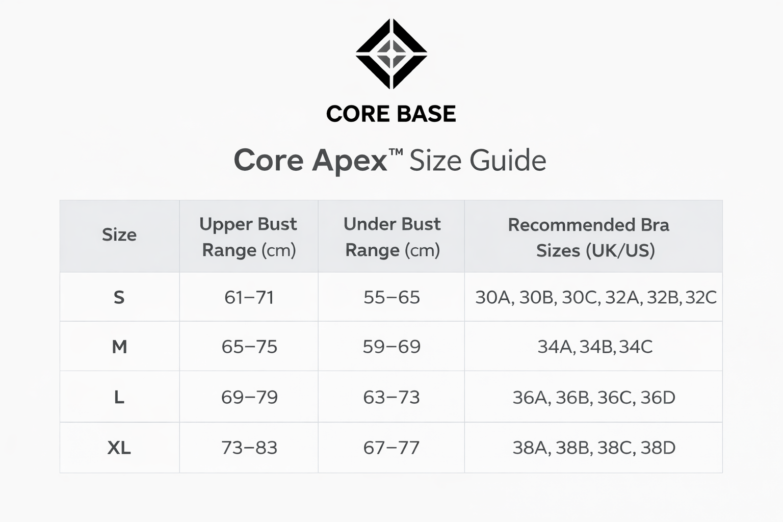Click the 38A, 38B, 38C, 38D cell
Image resolution: width=783 pixels, height=522 pixels.
tap(594, 448)
